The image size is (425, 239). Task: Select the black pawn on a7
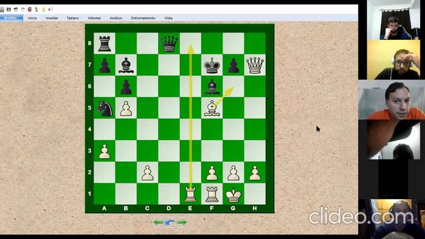104,65
